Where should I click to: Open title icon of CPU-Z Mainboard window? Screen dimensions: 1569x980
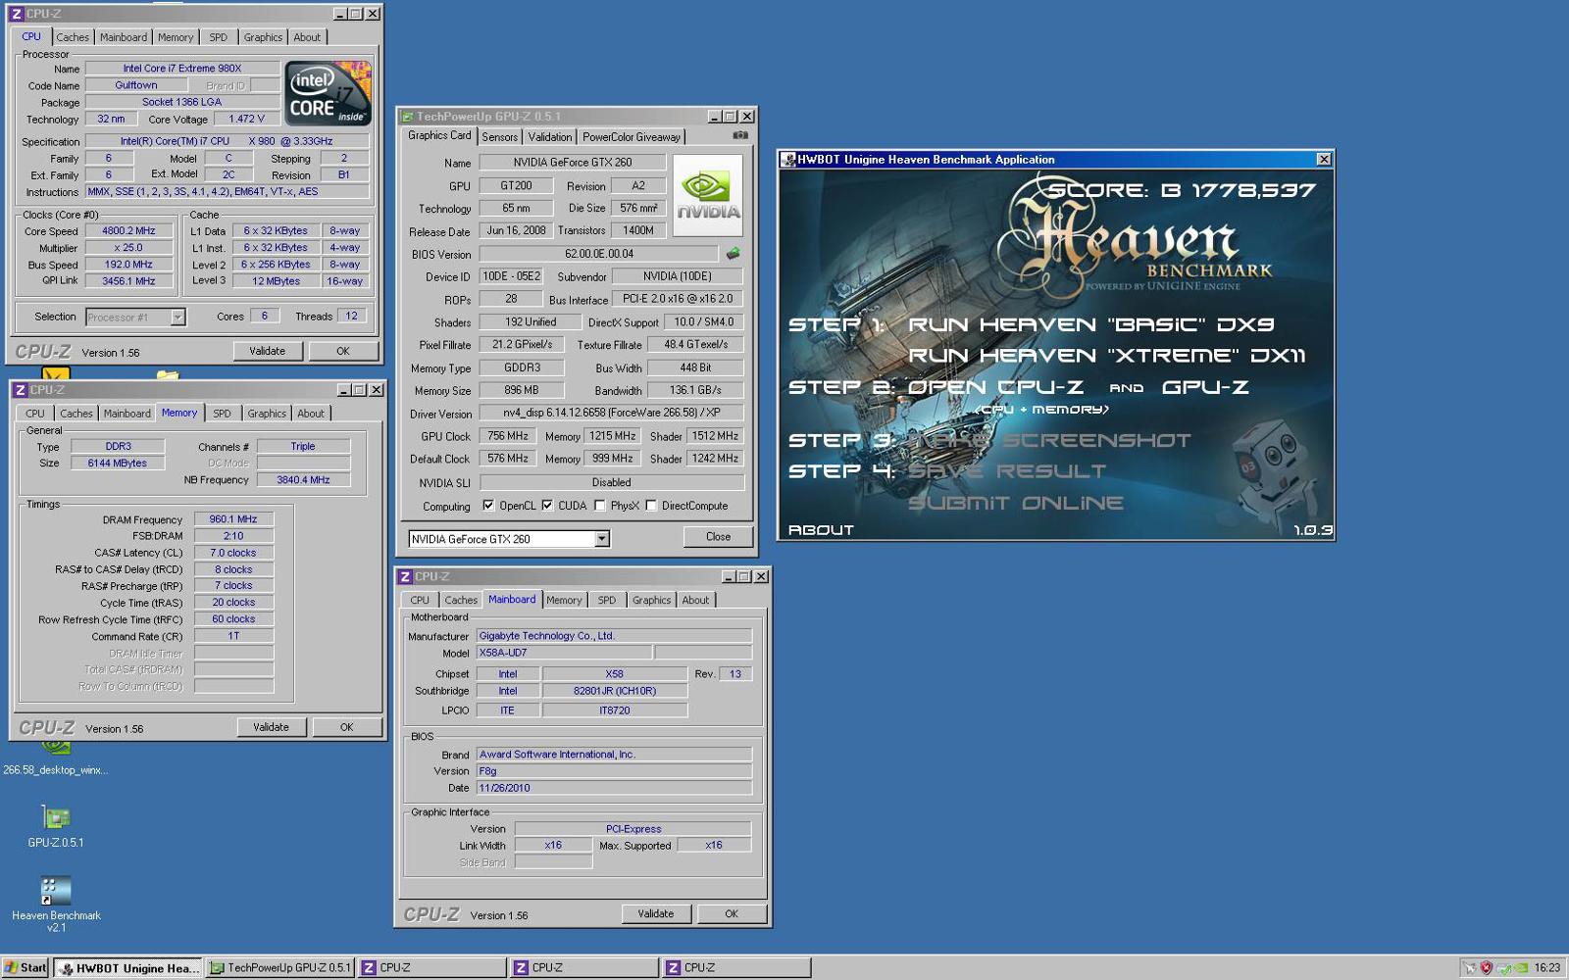pos(405,576)
